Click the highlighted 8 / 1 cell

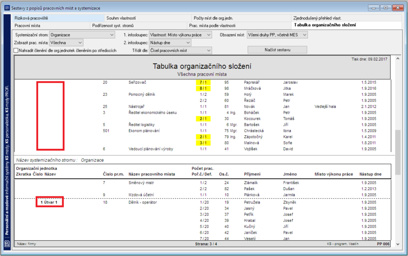point(203,88)
